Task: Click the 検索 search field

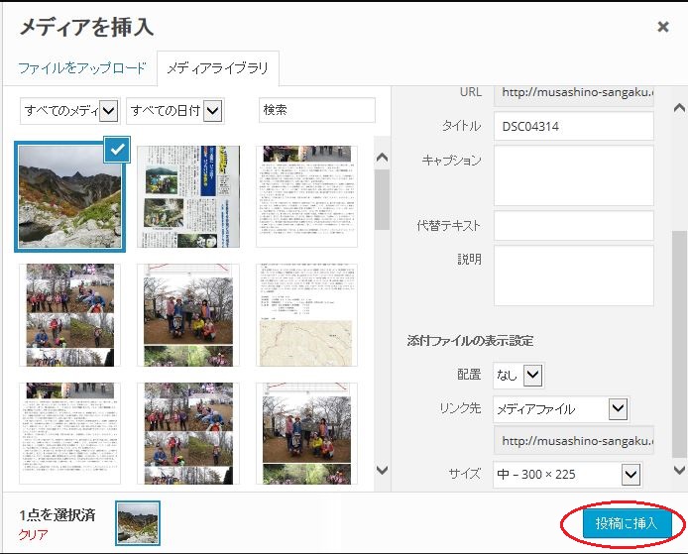Action: point(316,110)
